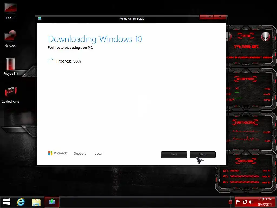Viewport: 277px width, 208px height.
Task: Click the Windows 10 Setup taskbar icon
Action: click(x=52, y=202)
